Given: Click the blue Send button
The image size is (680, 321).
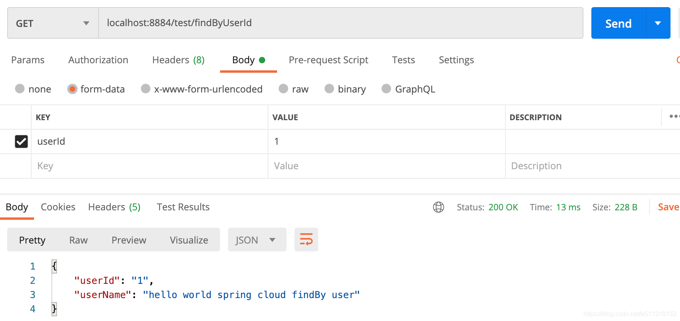Looking at the screenshot, I should click(x=619, y=23).
